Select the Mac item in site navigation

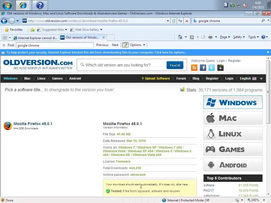28,79
